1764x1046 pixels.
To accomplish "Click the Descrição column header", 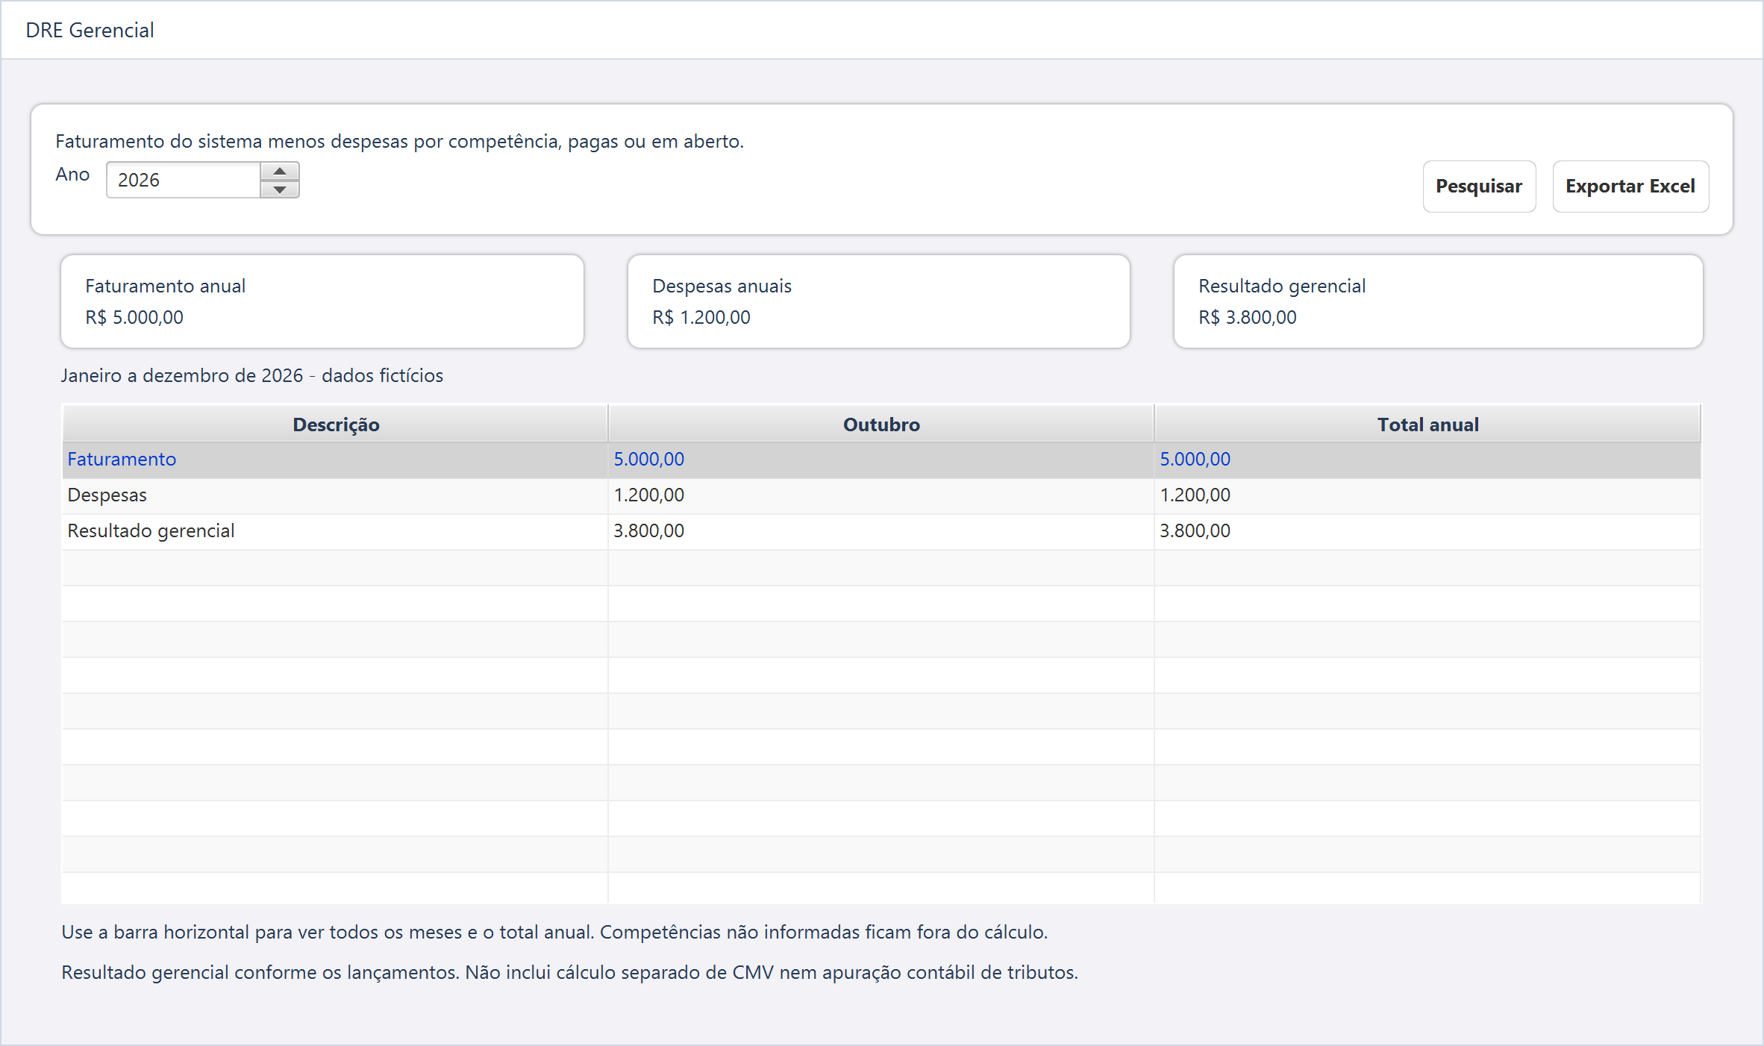I will pos(336,424).
